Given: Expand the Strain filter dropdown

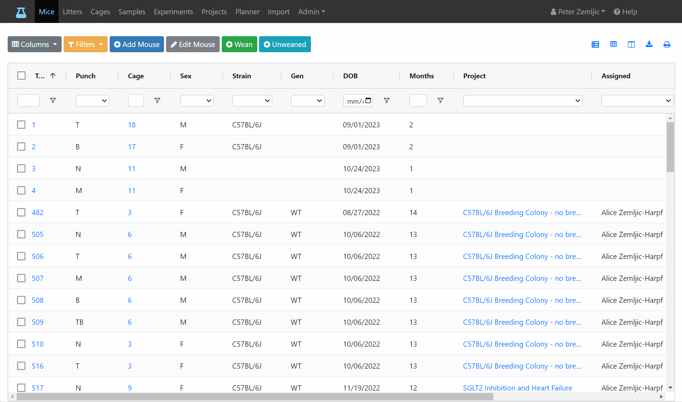Looking at the screenshot, I should [252, 101].
